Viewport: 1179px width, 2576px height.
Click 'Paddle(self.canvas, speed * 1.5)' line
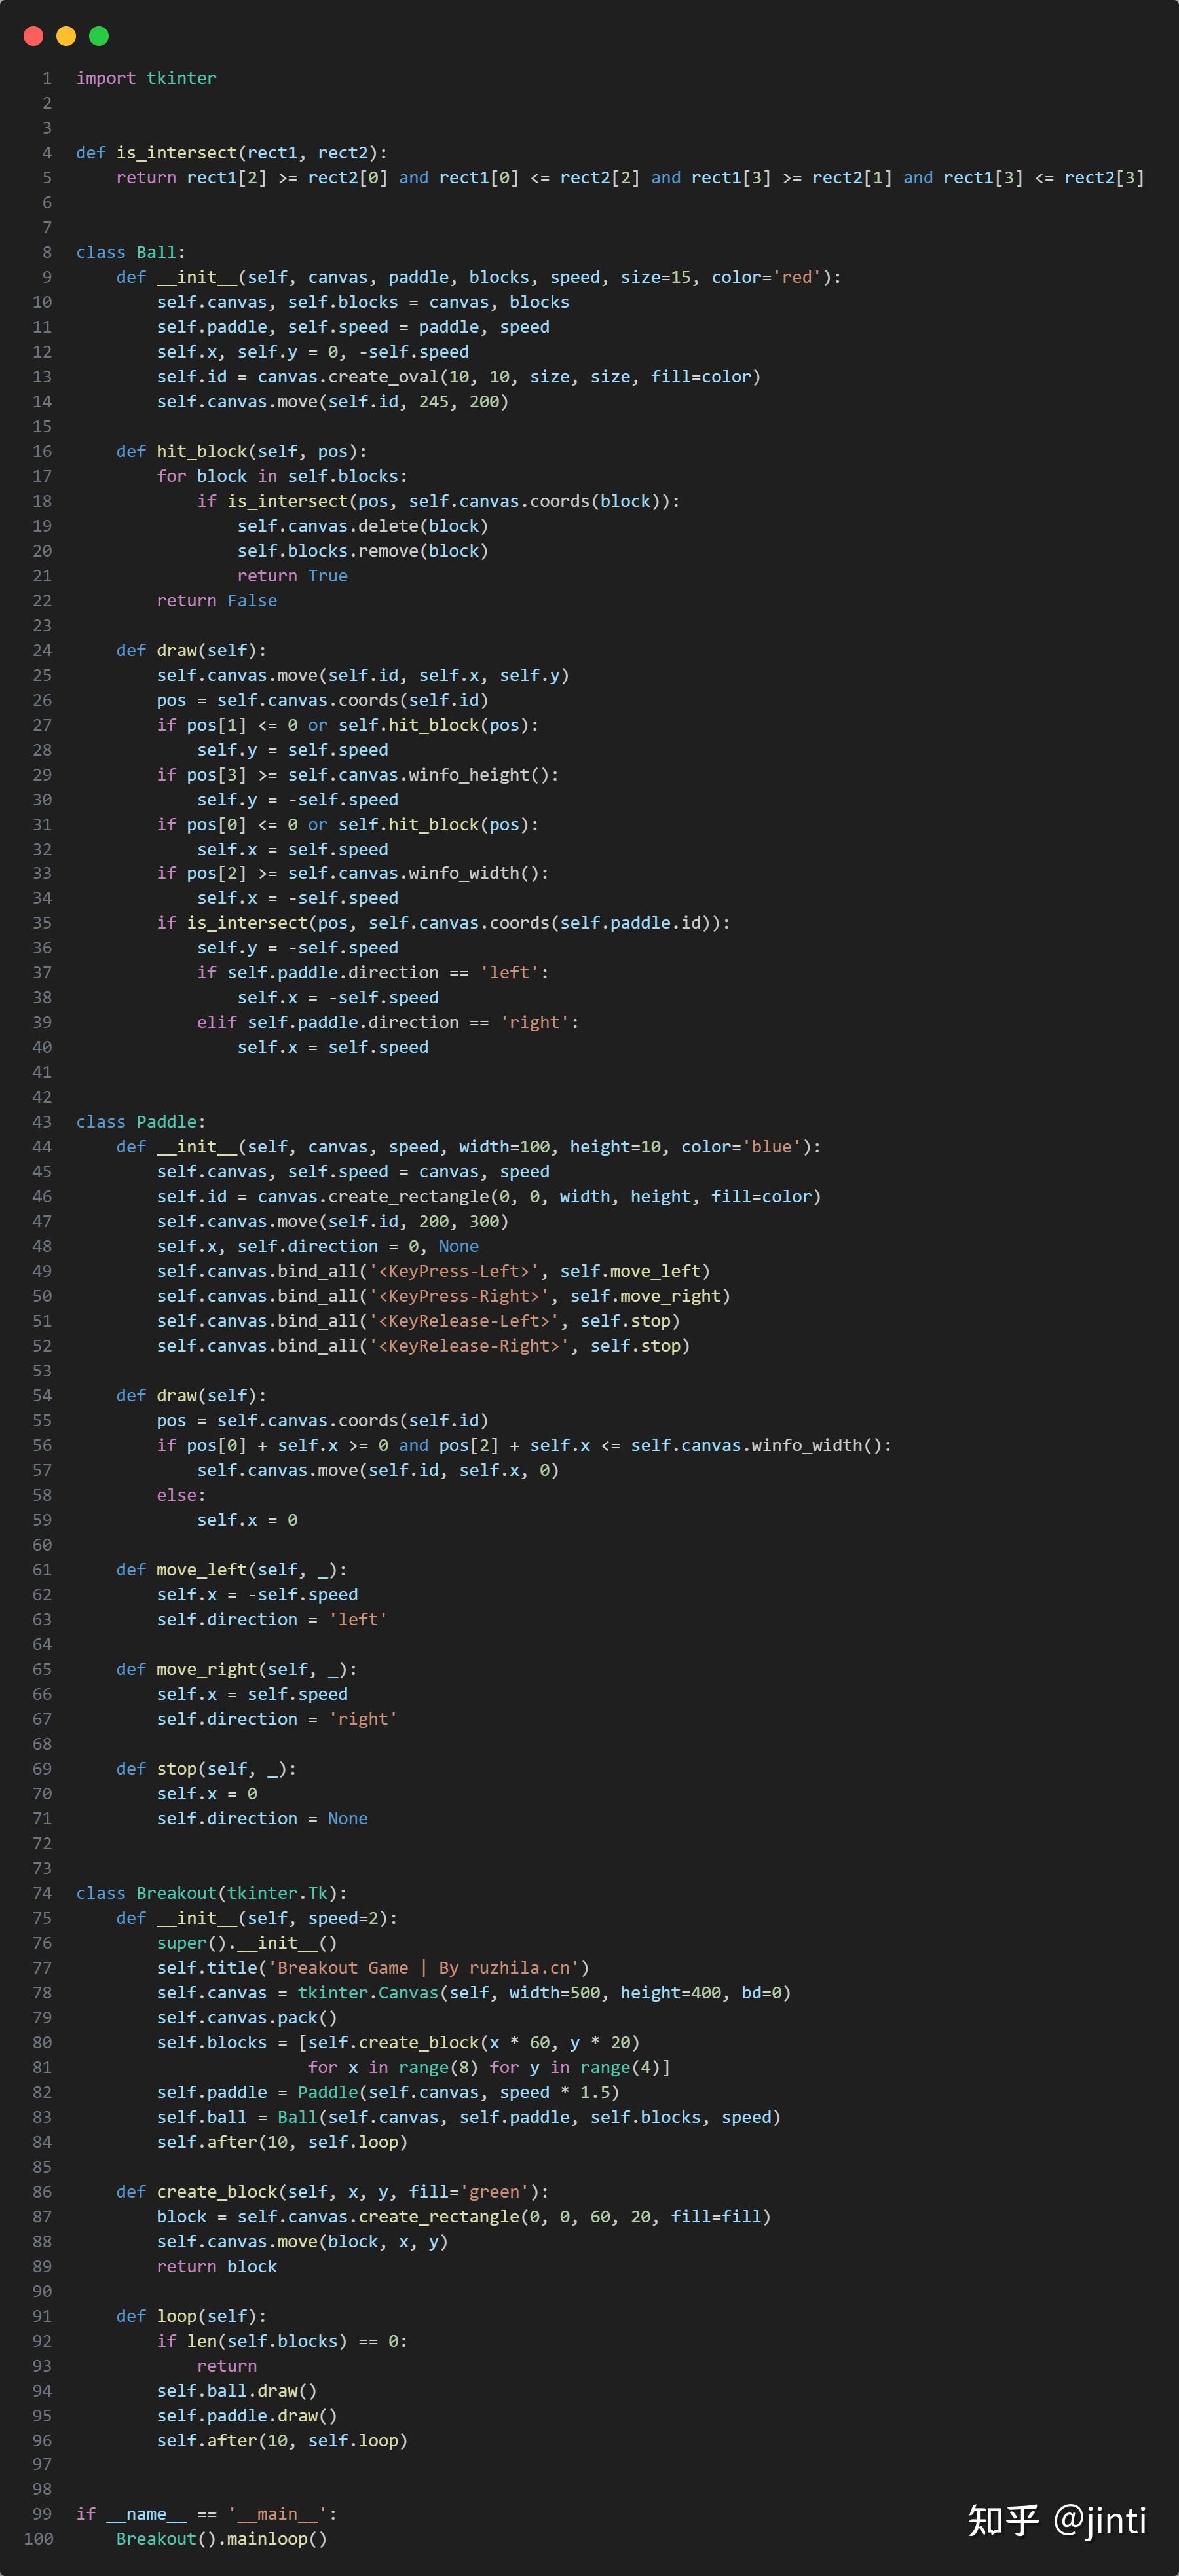[388, 2092]
